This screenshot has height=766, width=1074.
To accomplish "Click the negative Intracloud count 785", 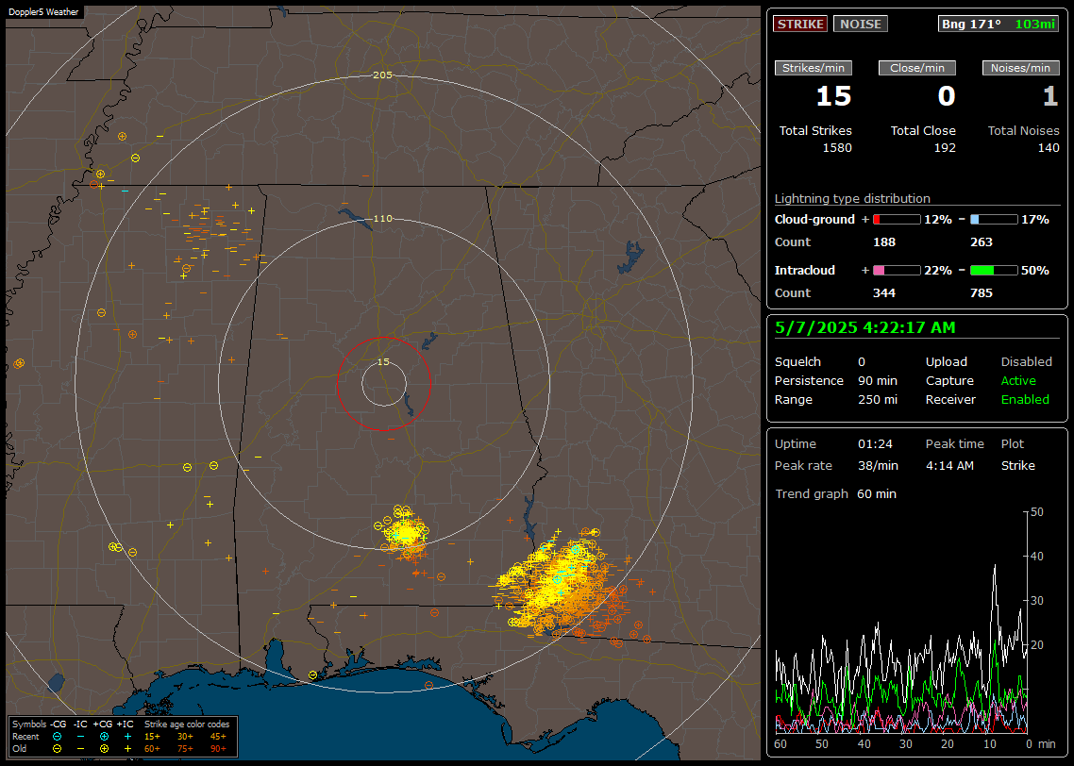I will pos(982,293).
